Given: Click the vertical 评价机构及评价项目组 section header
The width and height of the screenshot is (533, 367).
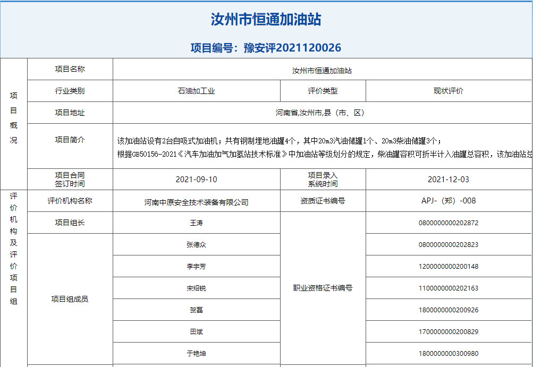Looking at the screenshot, I should [14, 249].
